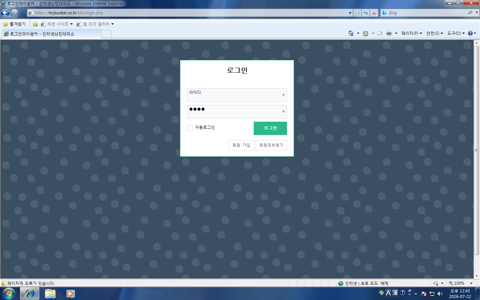This screenshot has height=300, width=480.
Task: Open the 추천 사이트 dropdown arrow
Action: [x=71, y=24]
